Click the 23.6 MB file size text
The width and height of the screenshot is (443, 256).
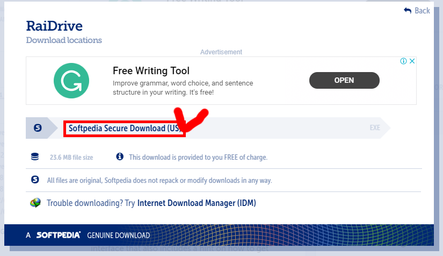[71, 157]
